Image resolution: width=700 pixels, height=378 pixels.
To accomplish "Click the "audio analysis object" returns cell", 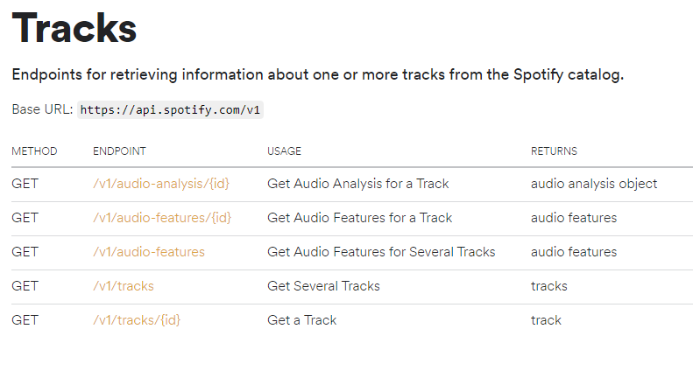I will coord(594,184).
